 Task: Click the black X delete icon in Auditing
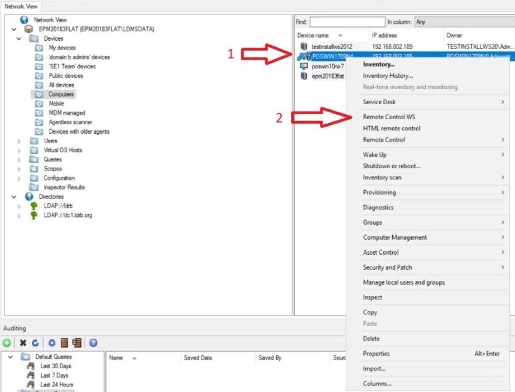coord(23,343)
